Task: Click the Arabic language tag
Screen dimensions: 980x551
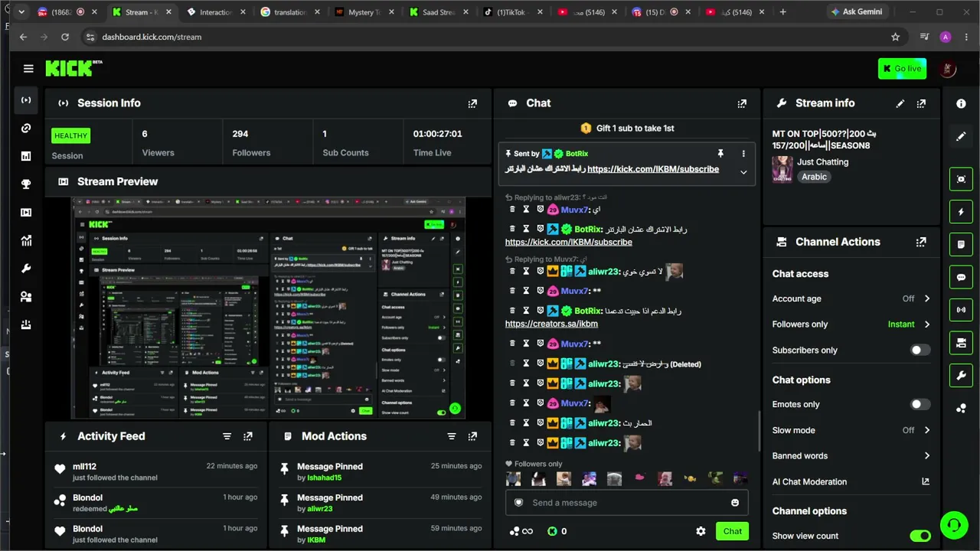Action: click(814, 177)
